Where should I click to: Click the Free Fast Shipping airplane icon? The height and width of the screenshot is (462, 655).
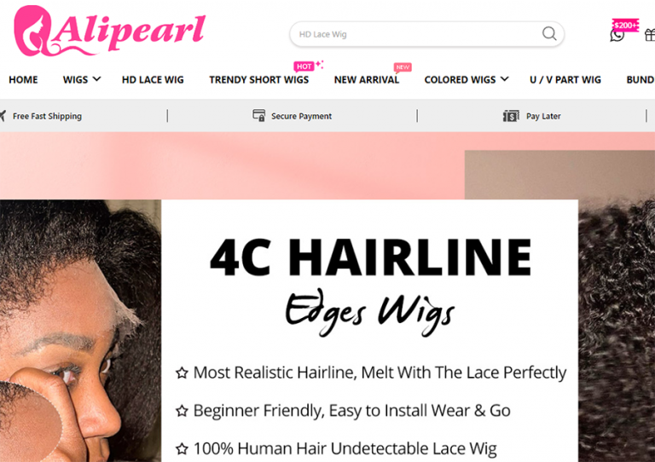coord(3,116)
